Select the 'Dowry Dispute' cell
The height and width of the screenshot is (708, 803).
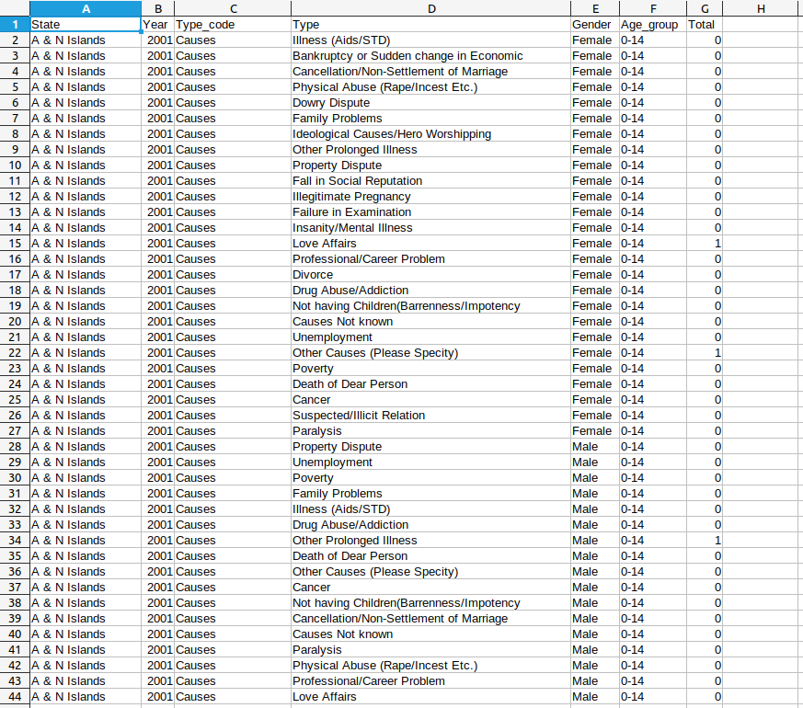[x=430, y=103]
